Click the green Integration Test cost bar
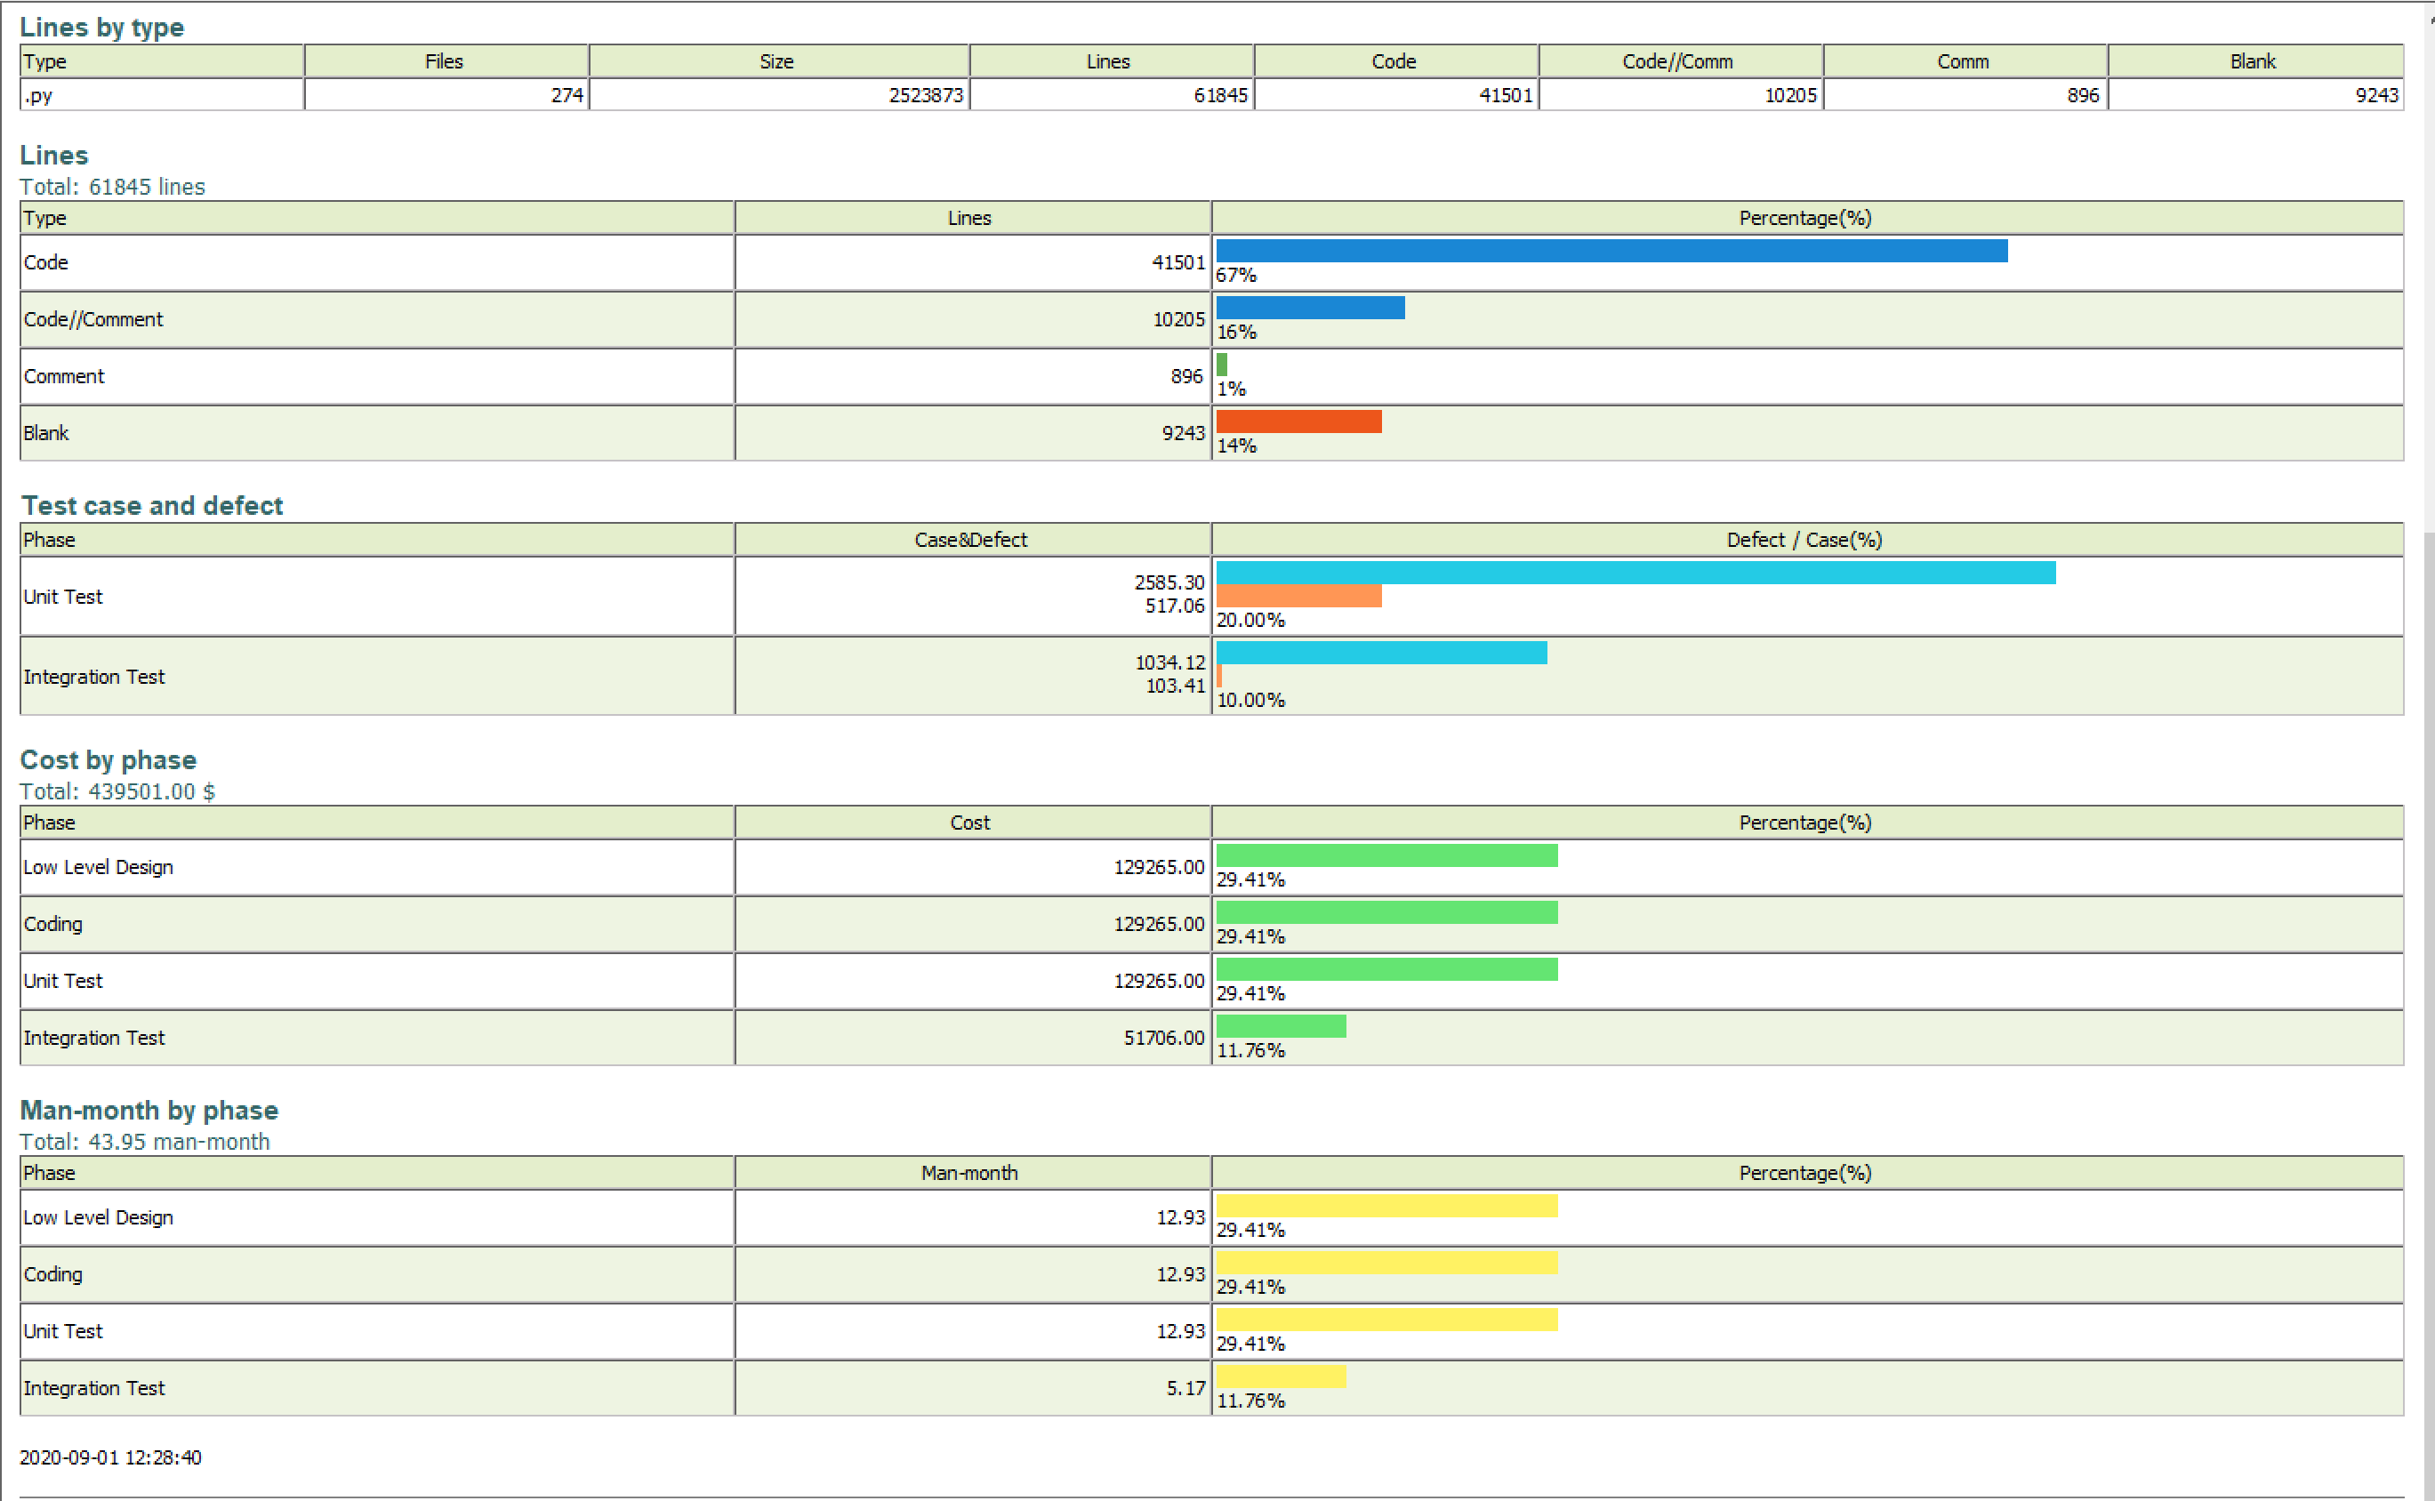Image resolution: width=2435 pixels, height=1501 pixels. coord(1280,1026)
